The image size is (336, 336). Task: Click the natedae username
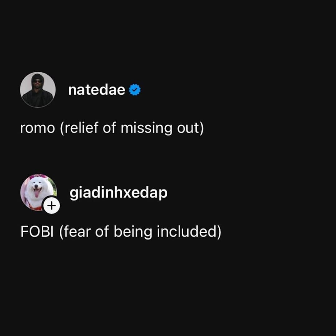(x=96, y=90)
